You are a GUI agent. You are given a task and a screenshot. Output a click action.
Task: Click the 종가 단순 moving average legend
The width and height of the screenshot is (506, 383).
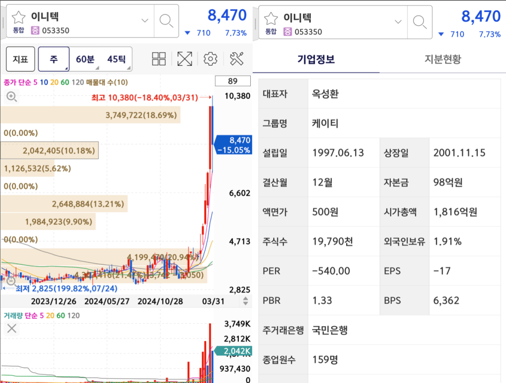pyautogui.click(x=18, y=82)
